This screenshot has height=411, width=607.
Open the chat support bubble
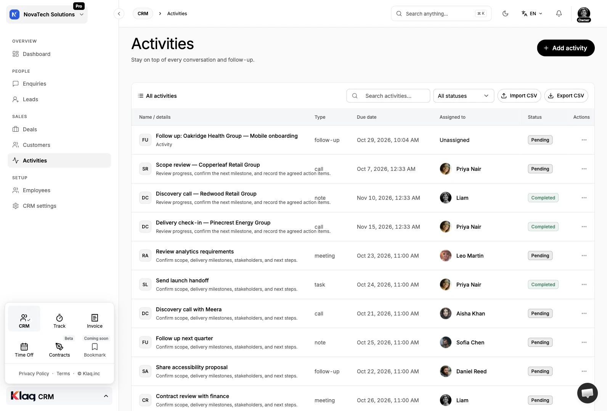588,393
